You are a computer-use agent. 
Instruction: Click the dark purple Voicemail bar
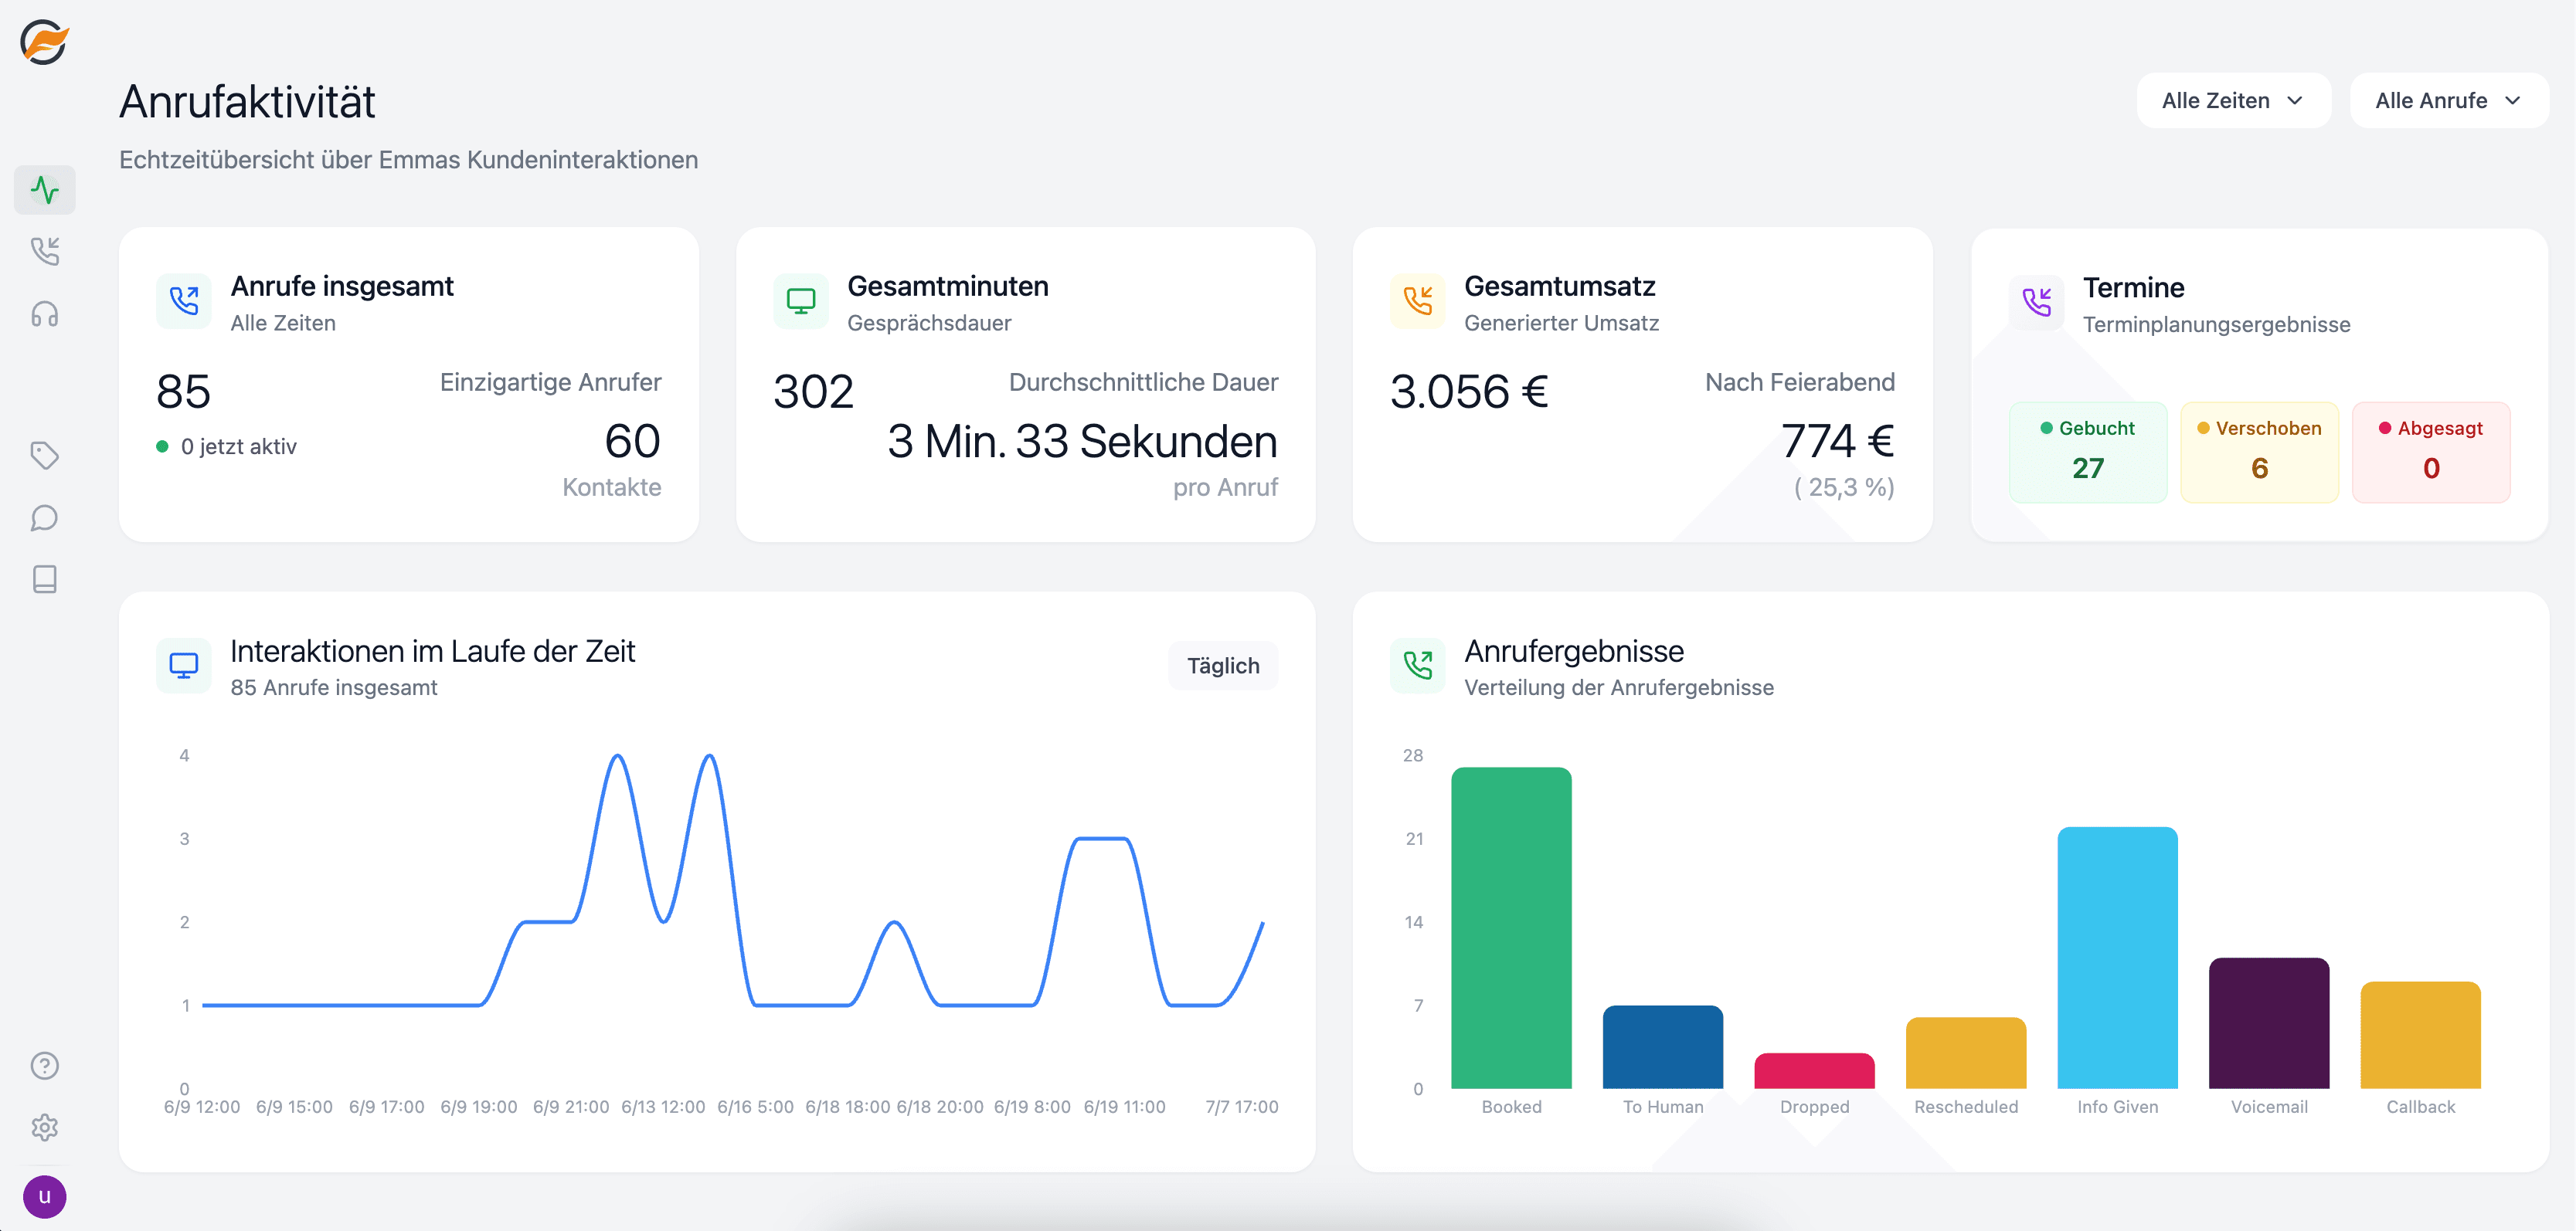coord(2268,1023)
